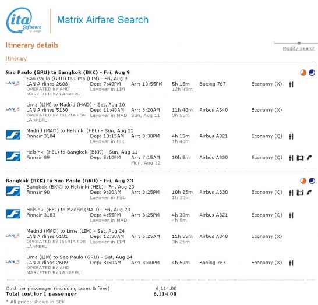The image size is (318, 305).
Task: Click the Airbus A340 aircraft for flight 5130
Action: (214, 110)
